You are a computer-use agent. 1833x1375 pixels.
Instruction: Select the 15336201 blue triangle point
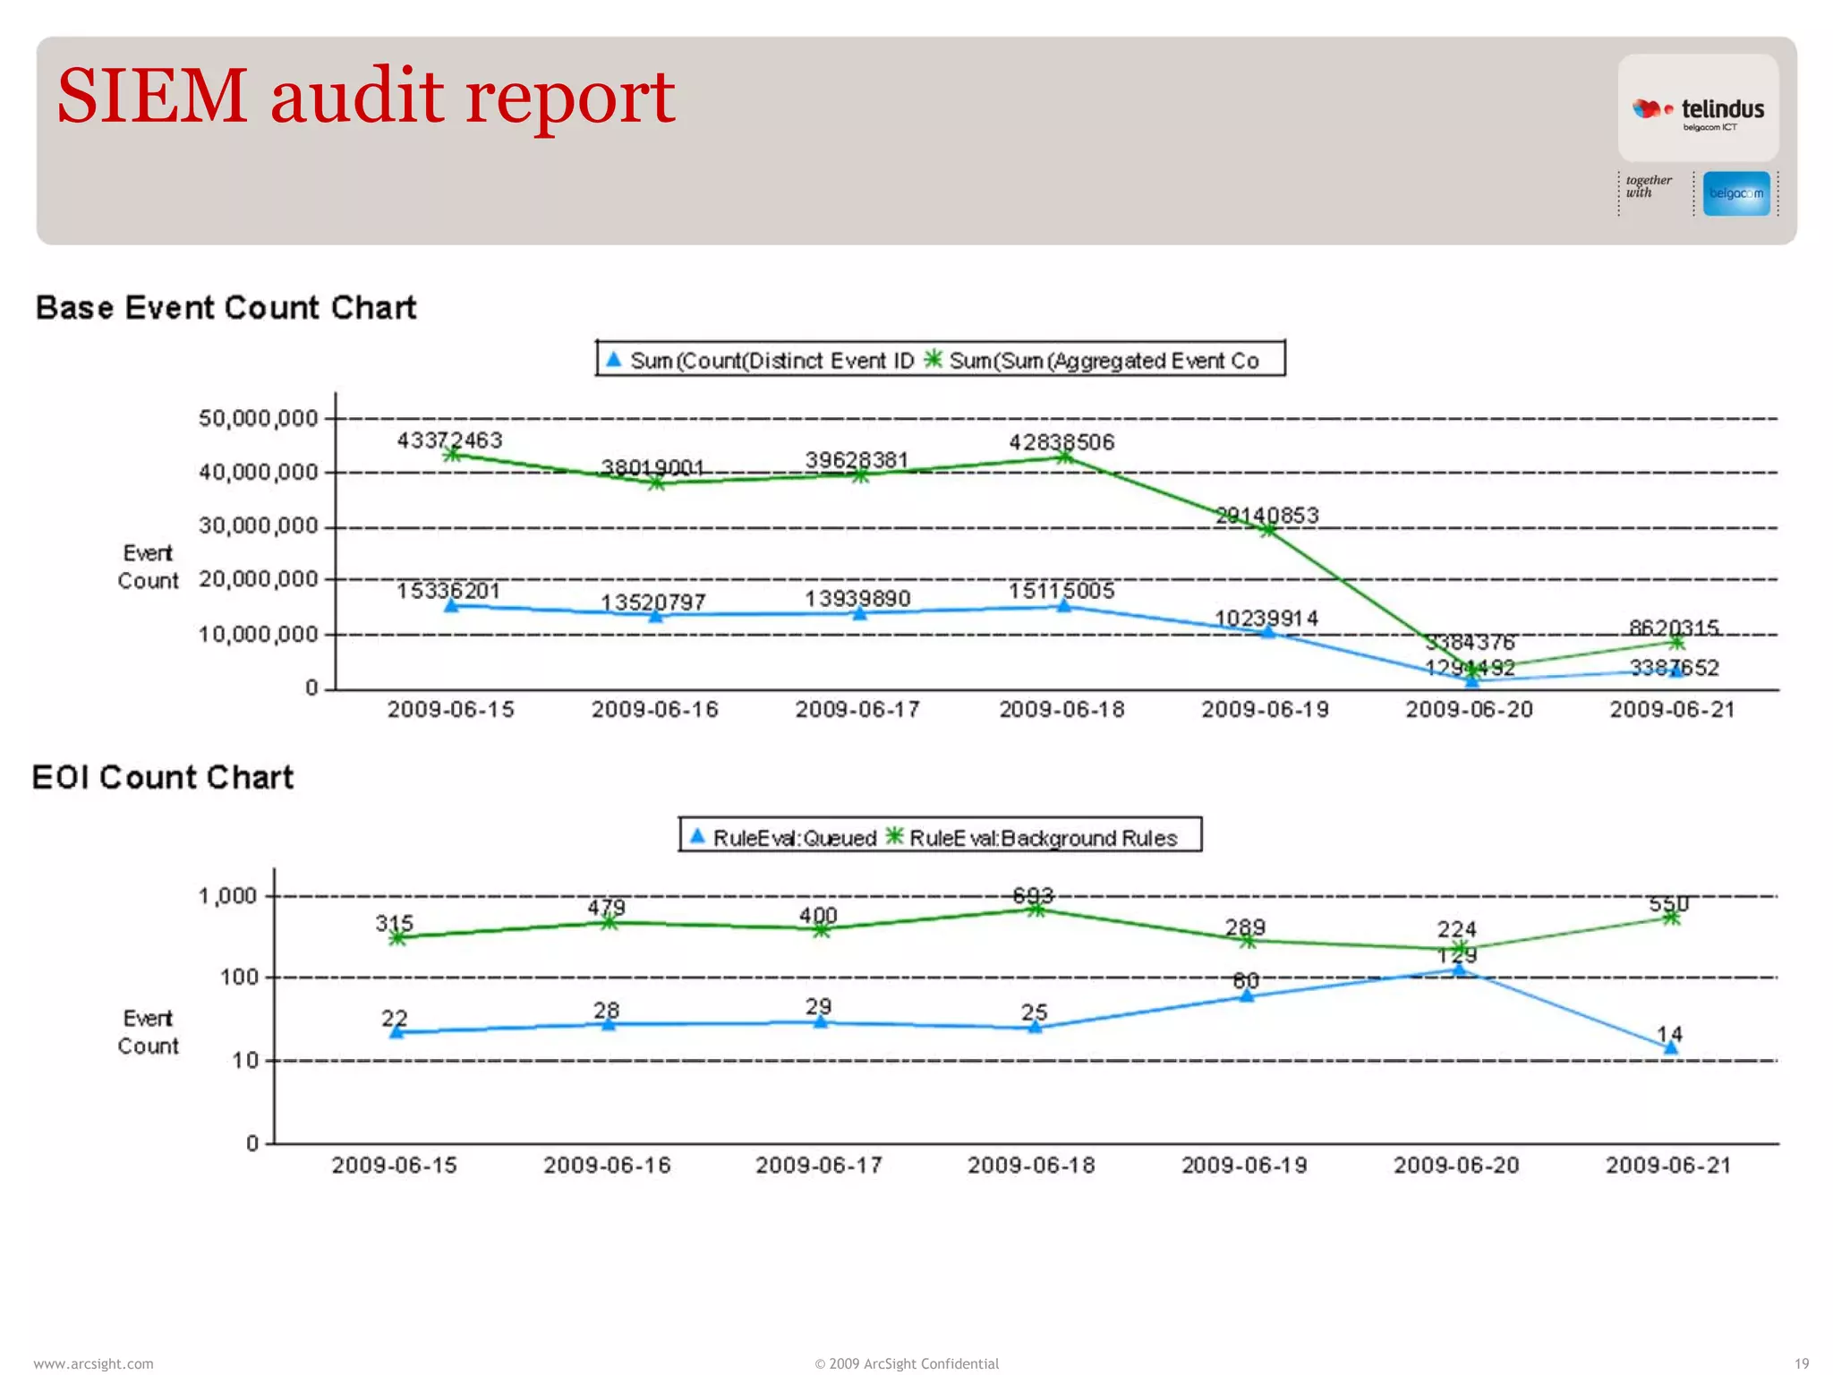pyautogui.click(x=452, y=606)
